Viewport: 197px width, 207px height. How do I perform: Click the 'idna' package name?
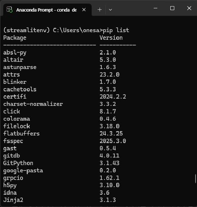[10, 193]
